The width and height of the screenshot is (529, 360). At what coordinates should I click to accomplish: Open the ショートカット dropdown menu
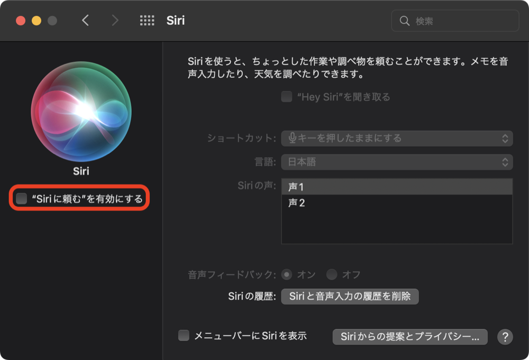pos(397,138)
